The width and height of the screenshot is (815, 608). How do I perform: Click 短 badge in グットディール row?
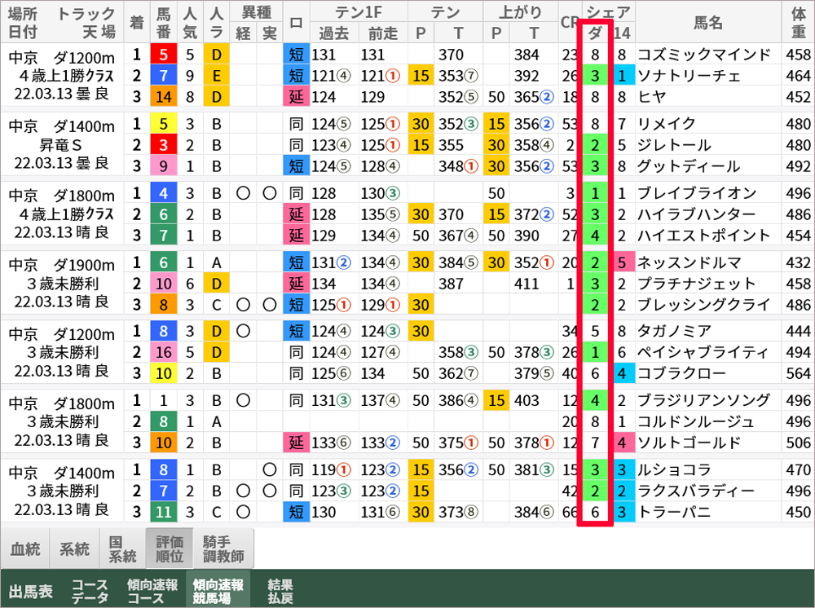(x=297, y=166)
